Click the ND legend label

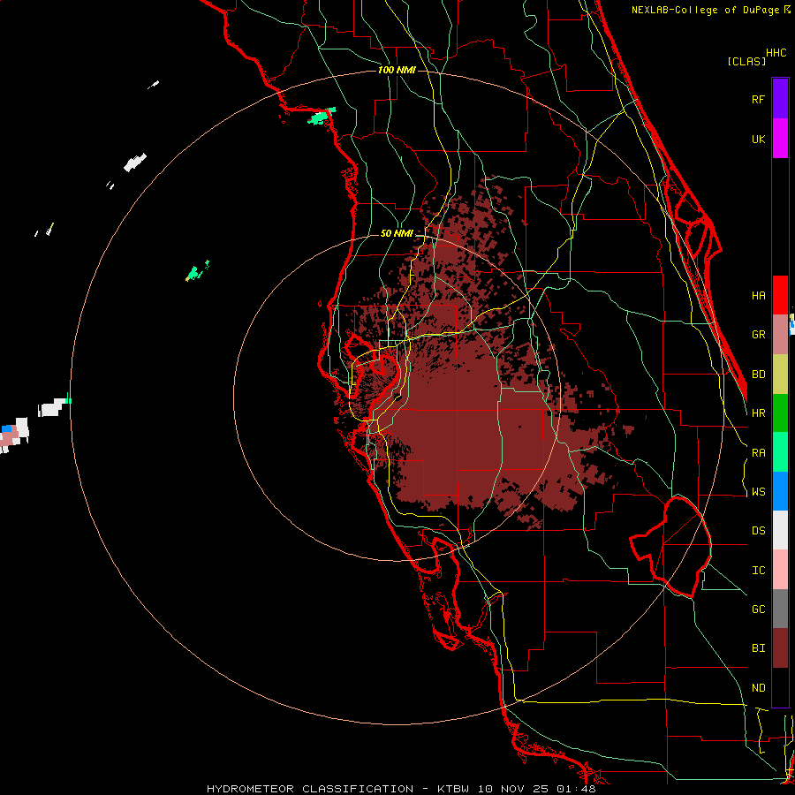758,688
